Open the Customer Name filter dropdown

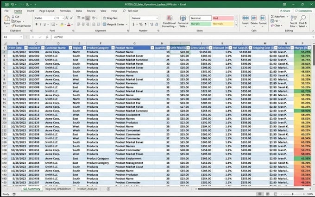[x=70, y=48]
